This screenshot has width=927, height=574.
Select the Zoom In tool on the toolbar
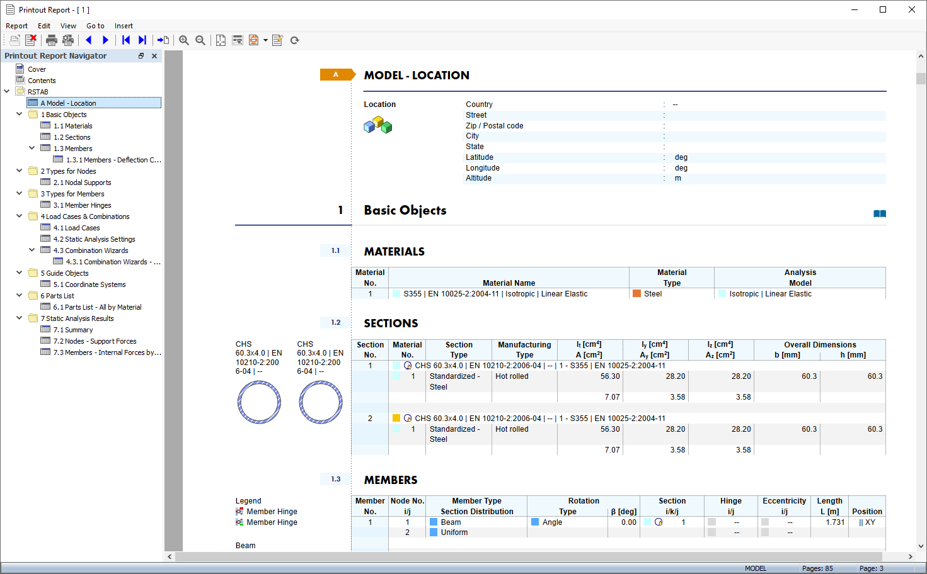pyautogui.click(x=183, y=40)
